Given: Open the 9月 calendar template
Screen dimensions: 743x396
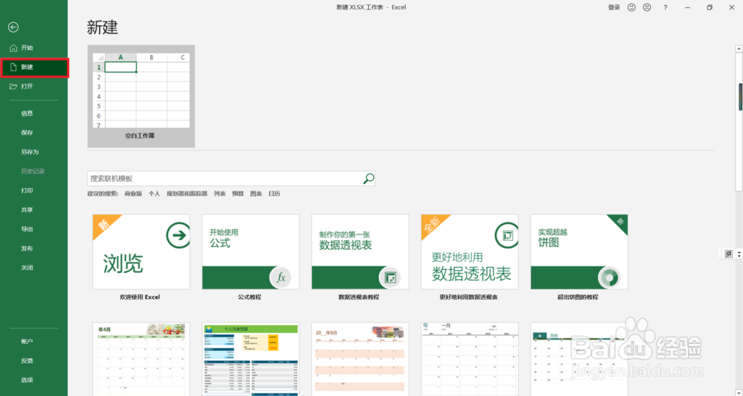Looking at the screenshot, I should 360,359.
